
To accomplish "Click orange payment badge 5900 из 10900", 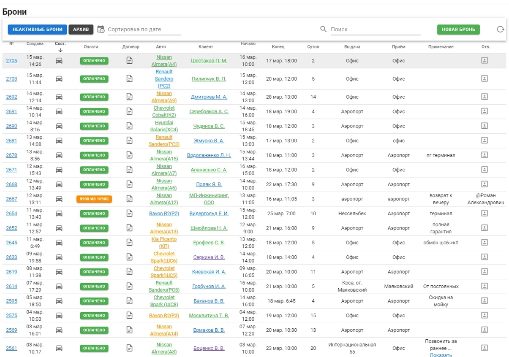I will click(x=94, y=199).
